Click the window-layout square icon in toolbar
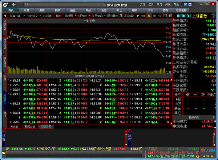Viewport: 218px width, 160px height. (x=165, y=16)
